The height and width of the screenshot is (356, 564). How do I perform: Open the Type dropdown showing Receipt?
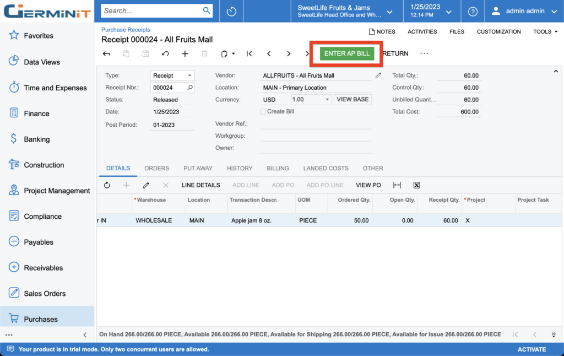172,75
